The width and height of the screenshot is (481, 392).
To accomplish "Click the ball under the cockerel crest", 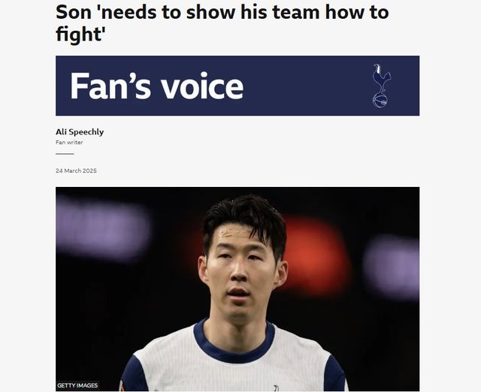I will pyautogui.click(x=380, y=101).
